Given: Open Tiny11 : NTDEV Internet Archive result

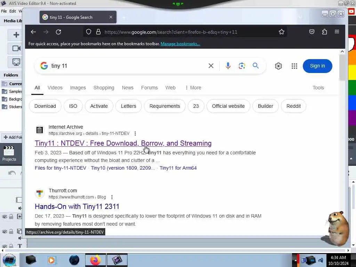Looking at the screenshot, I should pos(123,143).
